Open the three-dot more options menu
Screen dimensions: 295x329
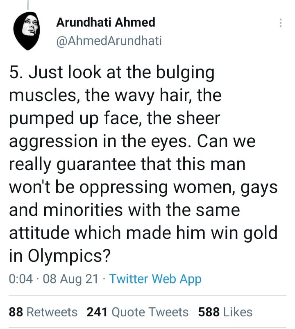tap(281, 23)
